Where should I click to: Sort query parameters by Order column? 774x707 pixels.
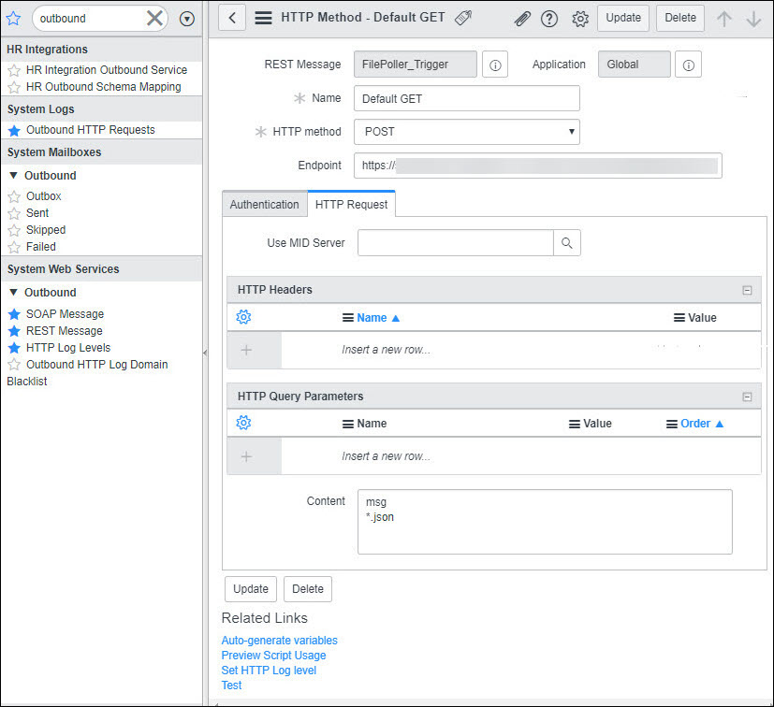(695, 424)
